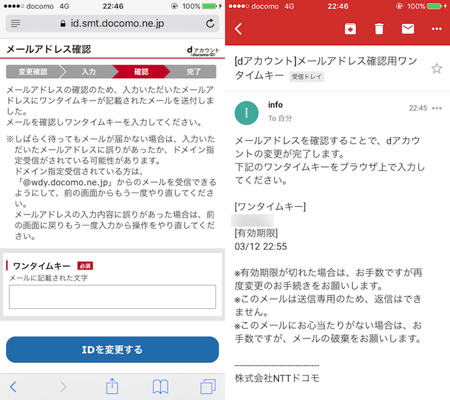Tap the id.smt.docomo.ne.jp address bar
The width and height of the screenshot is (450, 400).
click(112, 24)
